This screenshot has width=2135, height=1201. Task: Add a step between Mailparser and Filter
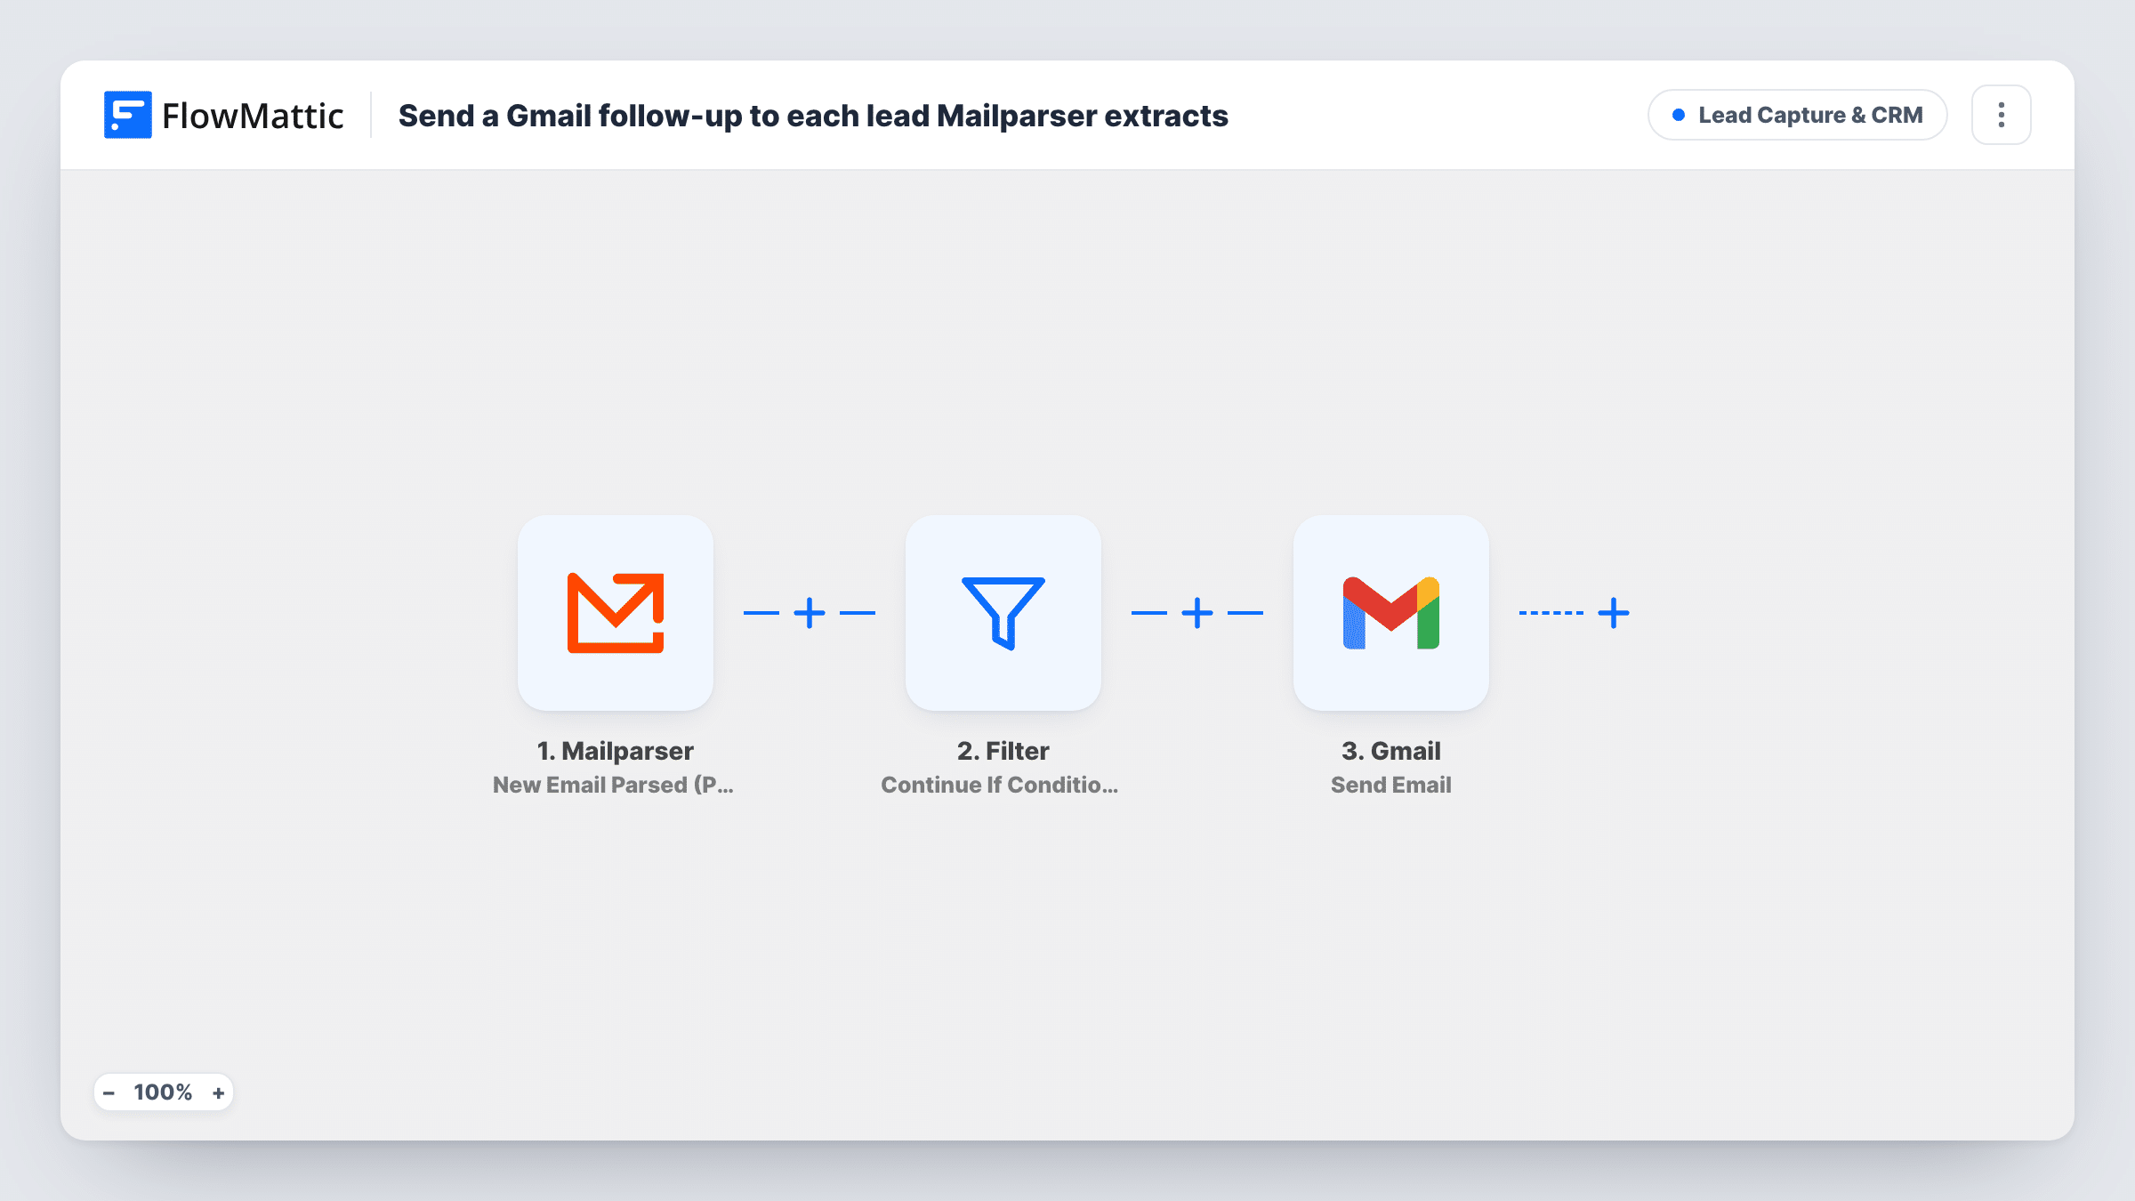coord(810,613)
